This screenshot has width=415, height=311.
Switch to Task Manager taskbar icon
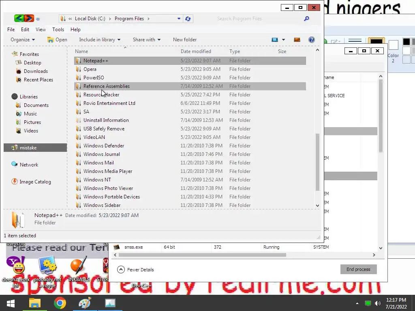[110, 303]
